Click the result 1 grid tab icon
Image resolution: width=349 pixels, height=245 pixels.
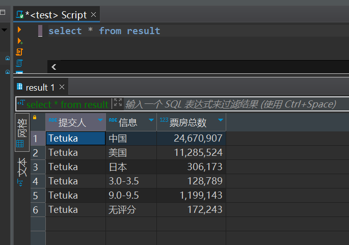coord(19,87)
